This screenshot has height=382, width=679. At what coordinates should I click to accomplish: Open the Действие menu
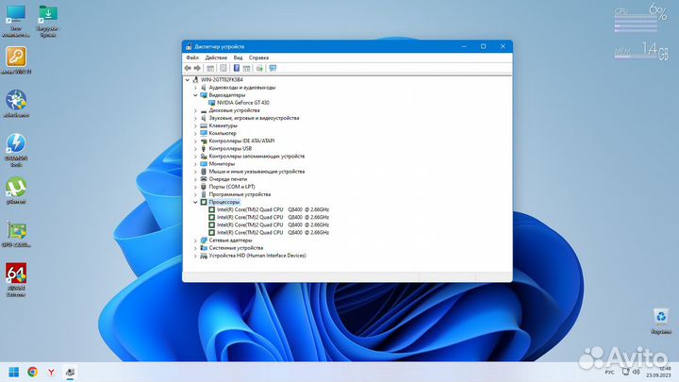click(216, 58)
